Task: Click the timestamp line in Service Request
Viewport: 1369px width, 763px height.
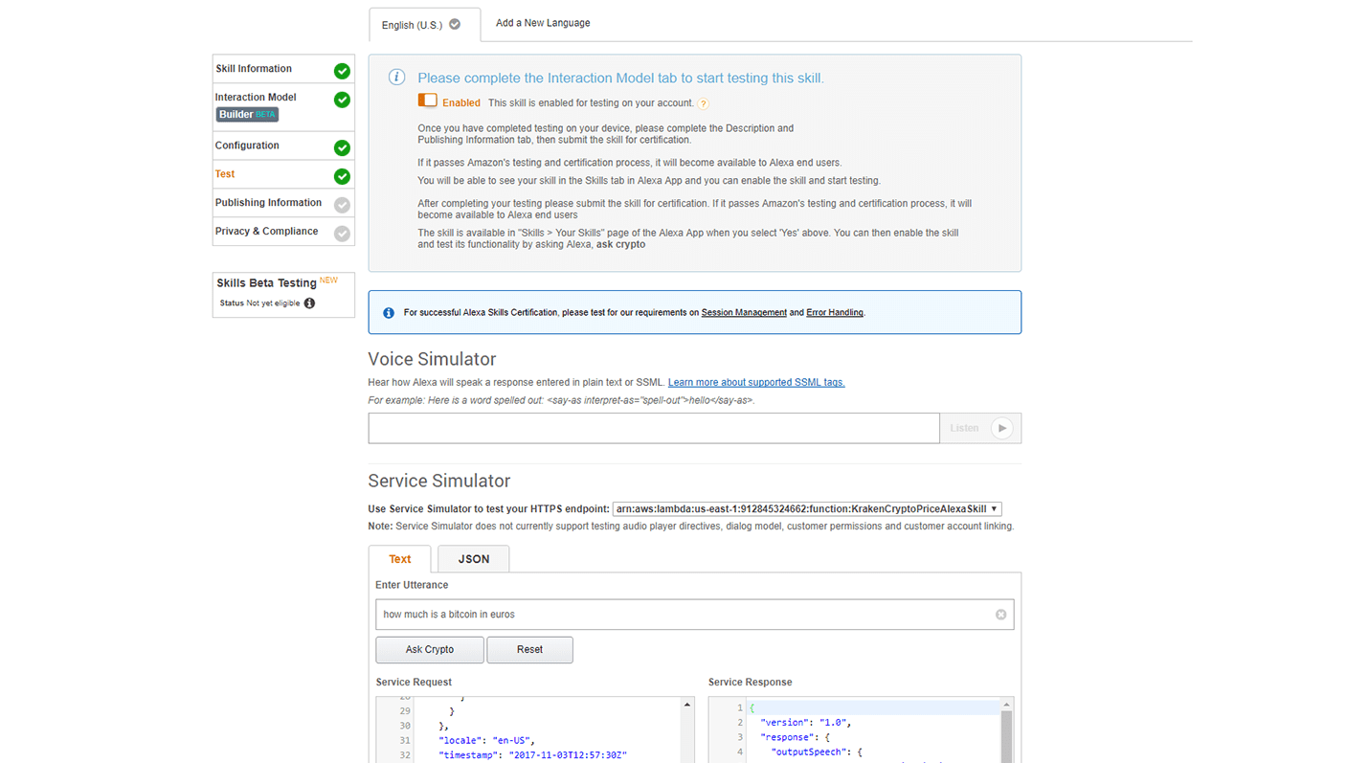Action: 532,755
